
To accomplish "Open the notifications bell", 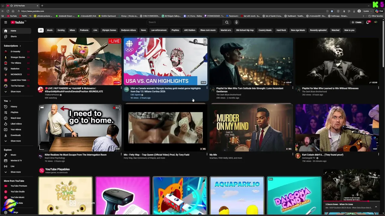I will click(x=368, y=22).
